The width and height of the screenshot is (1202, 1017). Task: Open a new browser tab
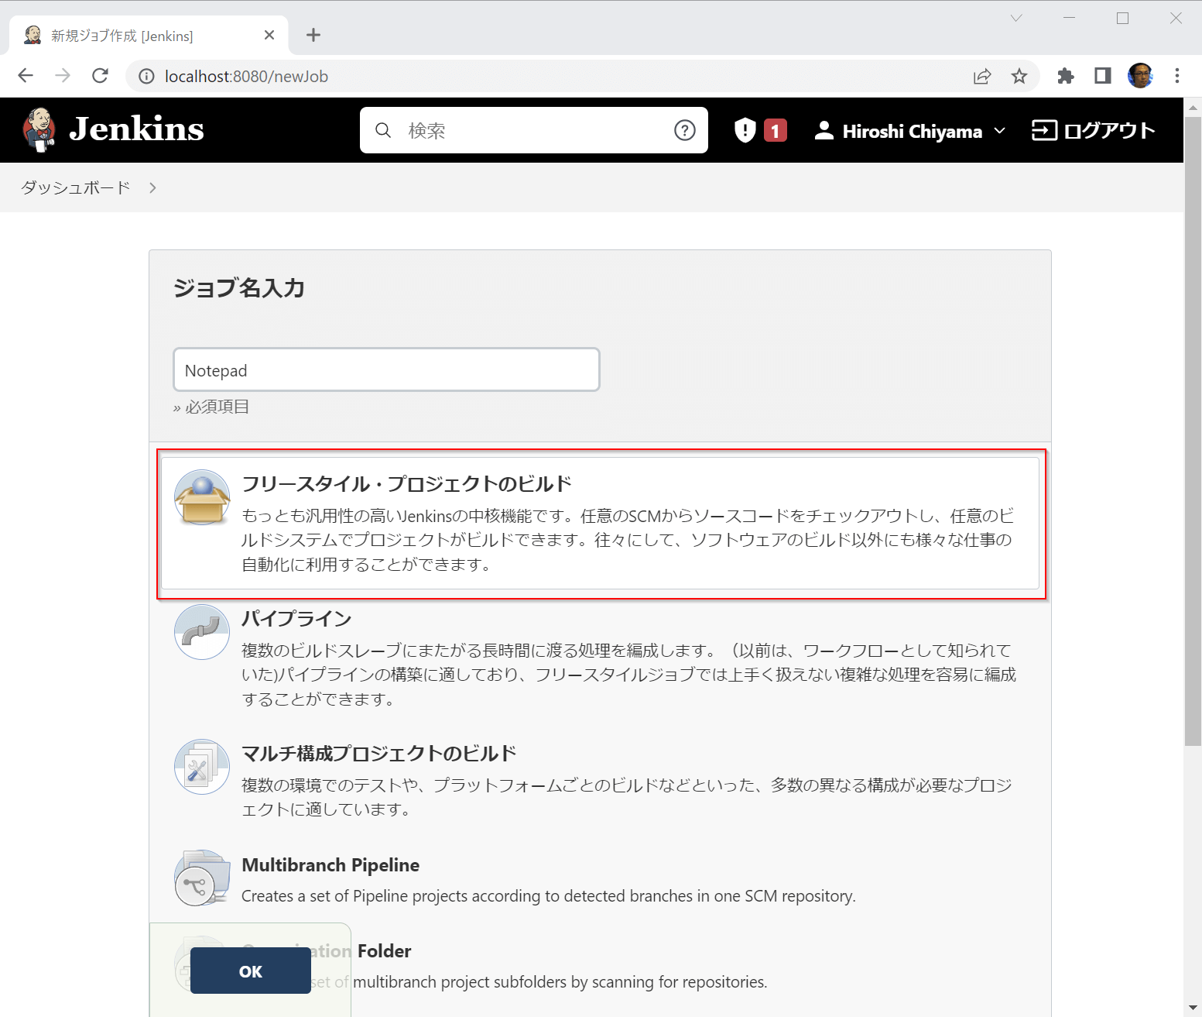(313, 35)
